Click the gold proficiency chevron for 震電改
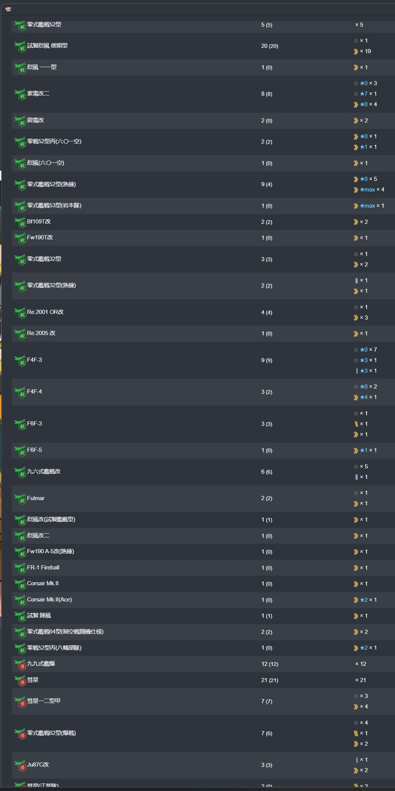Image resolution: width=395 pixels, height=791 pixels. click(x=356, y=121)
